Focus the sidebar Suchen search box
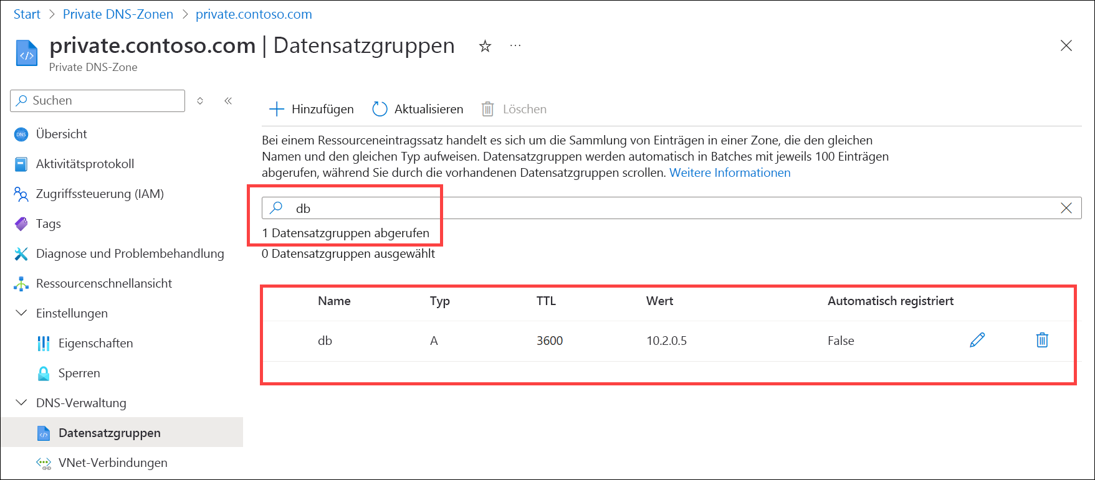Image resolution: width=1095 pixels, height=480 pixels. (98, 100)
